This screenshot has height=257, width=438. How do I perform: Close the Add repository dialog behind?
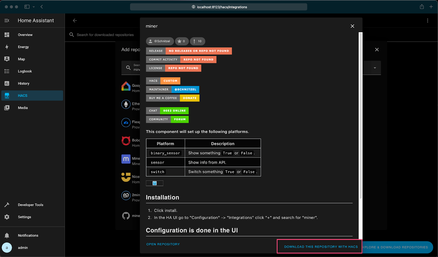tap(377, 50)
